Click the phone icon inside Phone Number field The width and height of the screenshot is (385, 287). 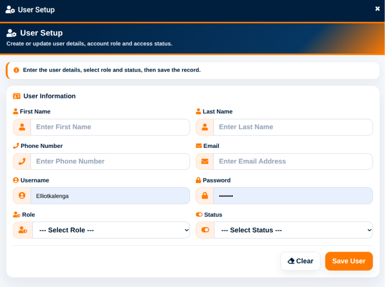click(x=22, y=161)
